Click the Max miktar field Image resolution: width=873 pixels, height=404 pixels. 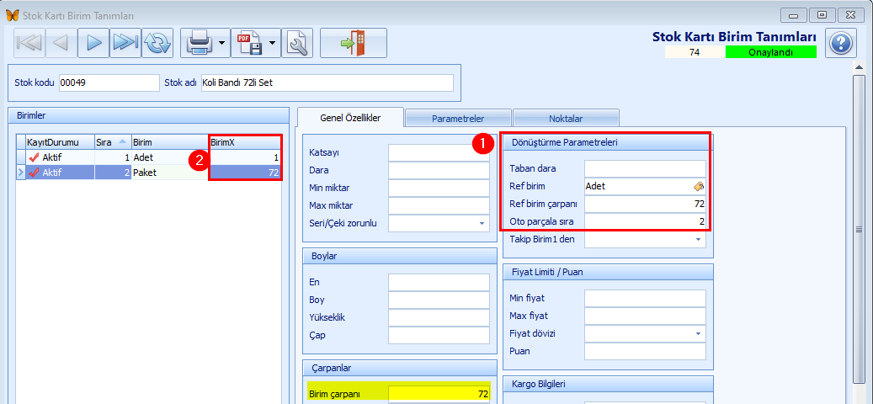(439, 206)
